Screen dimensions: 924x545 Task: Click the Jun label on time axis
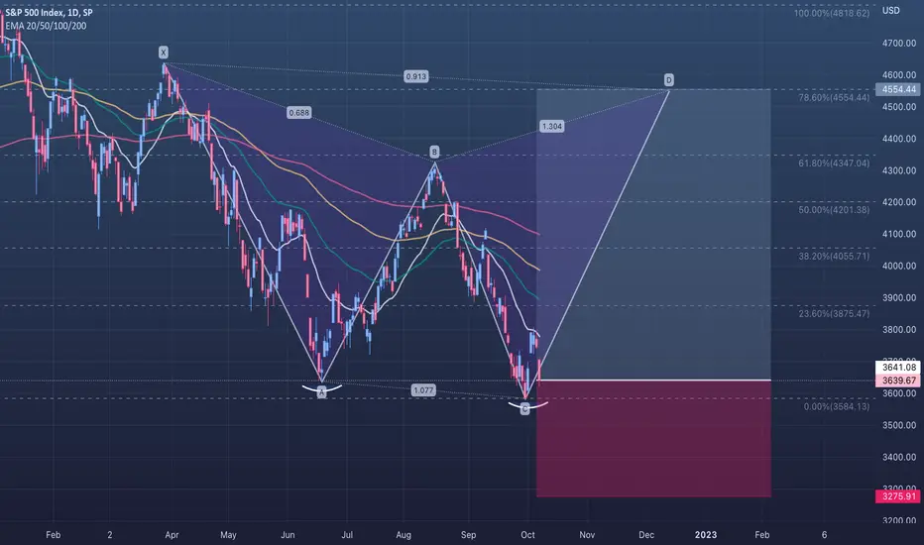[x=288, y=535]
